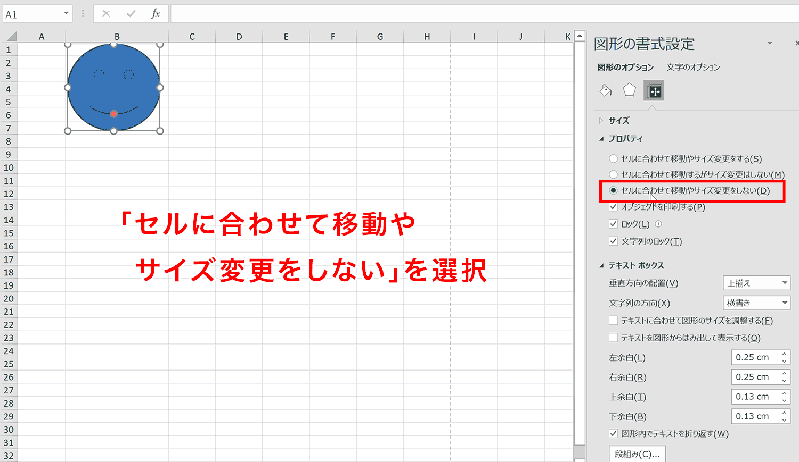Open the Fill & Line paint bucket icon
799x462 pixels.
pos(606,91)
